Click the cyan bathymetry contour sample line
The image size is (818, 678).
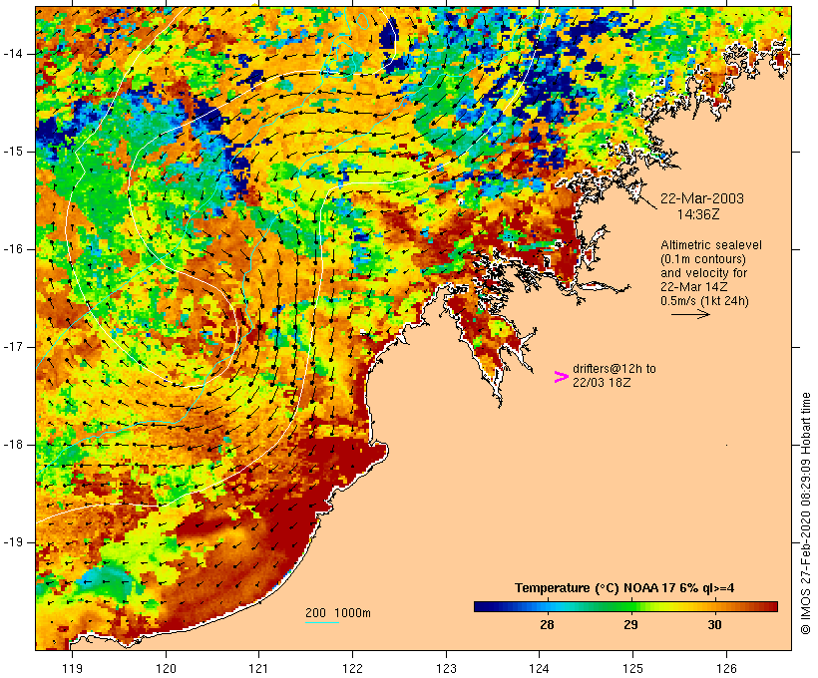[x=322, y=622]
